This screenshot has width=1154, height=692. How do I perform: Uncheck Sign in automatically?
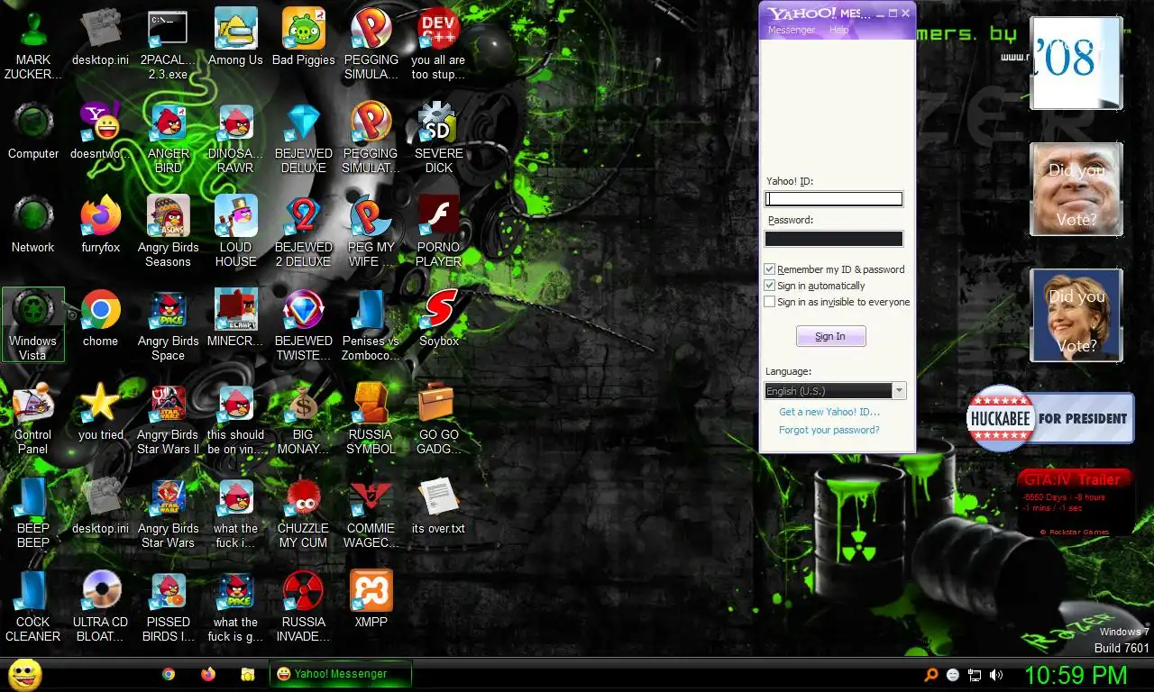click(769, 286)
